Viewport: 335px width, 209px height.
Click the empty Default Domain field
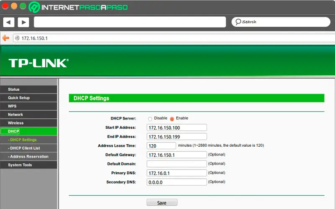click(x=177, y=164)
